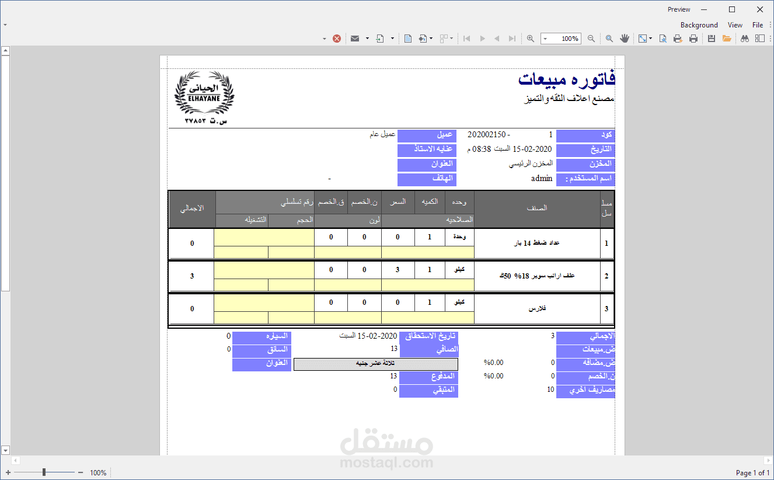Save the document with floppy icon
Screen dimensions: 774x480
coord(712,39)
